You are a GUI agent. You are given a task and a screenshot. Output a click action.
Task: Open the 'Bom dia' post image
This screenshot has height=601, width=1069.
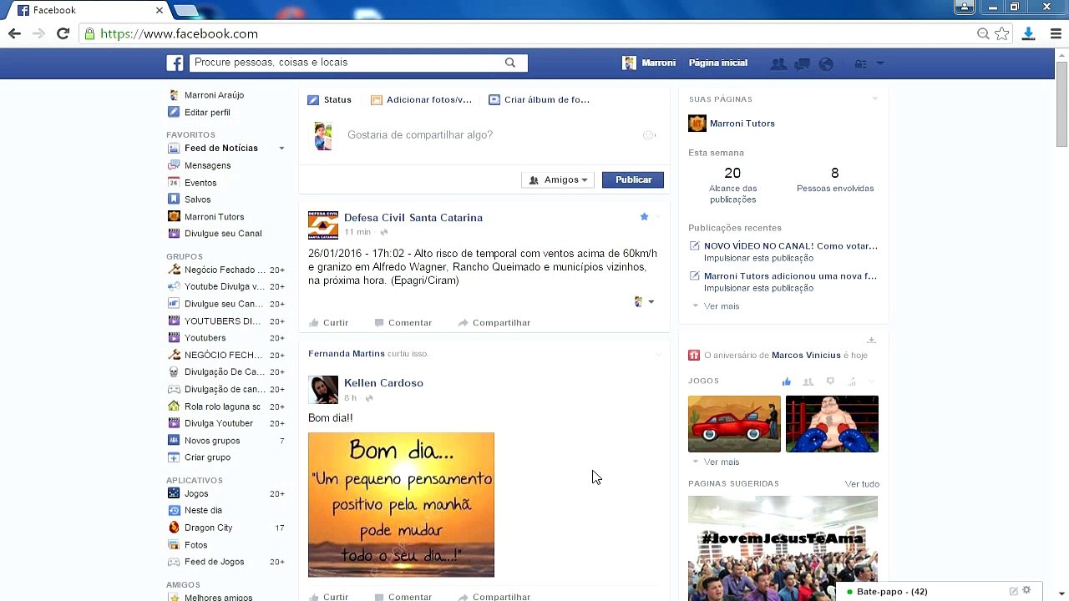[x=401, y=505]
